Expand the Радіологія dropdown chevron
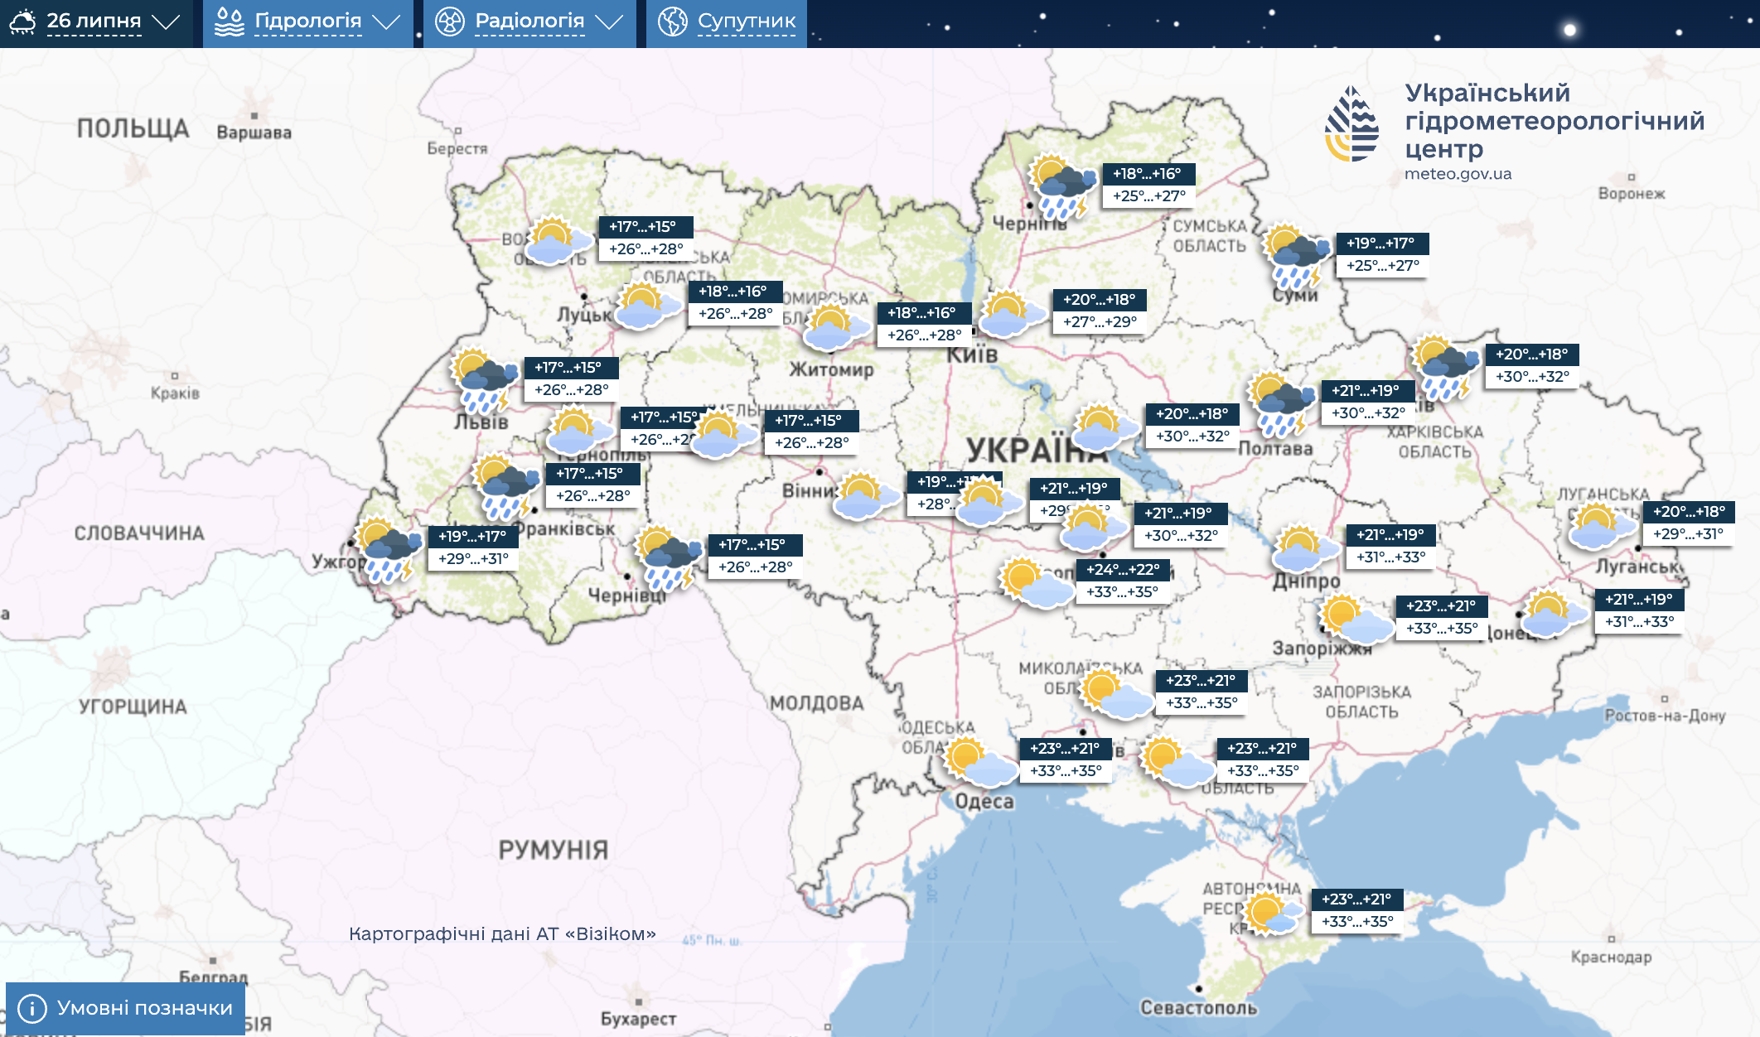This screenshot has height=1037, width=1760. point(609,22)
